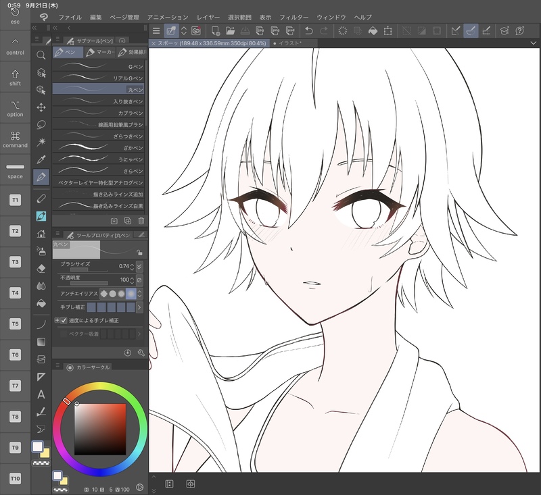Screen dimensions: 541x495
Task: Select the strongest anti-aliasing option
Action: tap(131, 294)
